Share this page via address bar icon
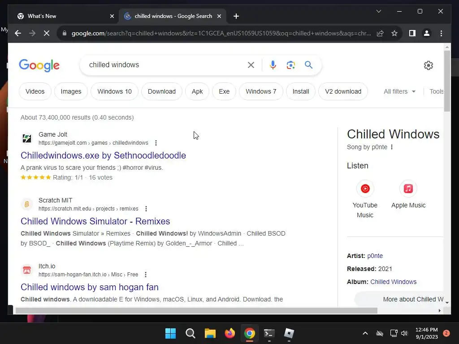The image size is (459, 344). (x=380, y=33)
